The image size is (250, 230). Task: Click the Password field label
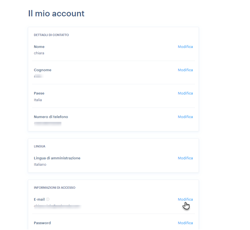(x=42, y=223)
